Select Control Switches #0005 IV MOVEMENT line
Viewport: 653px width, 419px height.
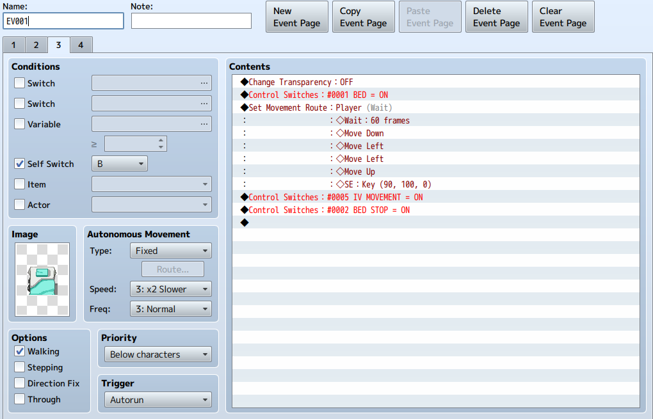(x=435, y=197)
